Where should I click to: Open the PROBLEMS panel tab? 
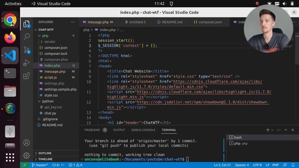click(x=92, y=130)
